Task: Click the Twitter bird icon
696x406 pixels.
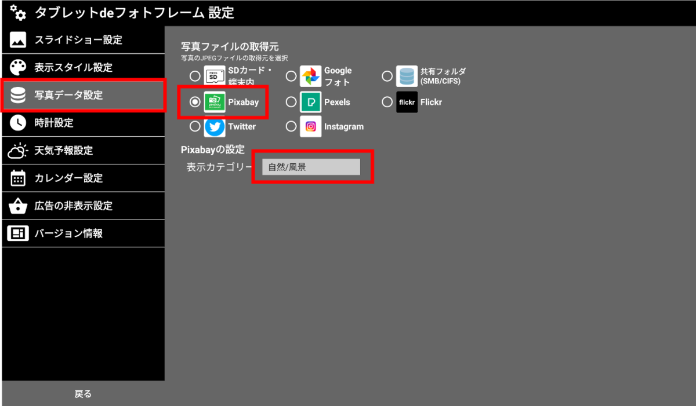Action: [x=215, y=126]
